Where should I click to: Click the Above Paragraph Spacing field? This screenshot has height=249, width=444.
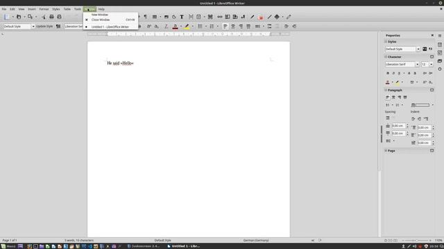point(399,126)
